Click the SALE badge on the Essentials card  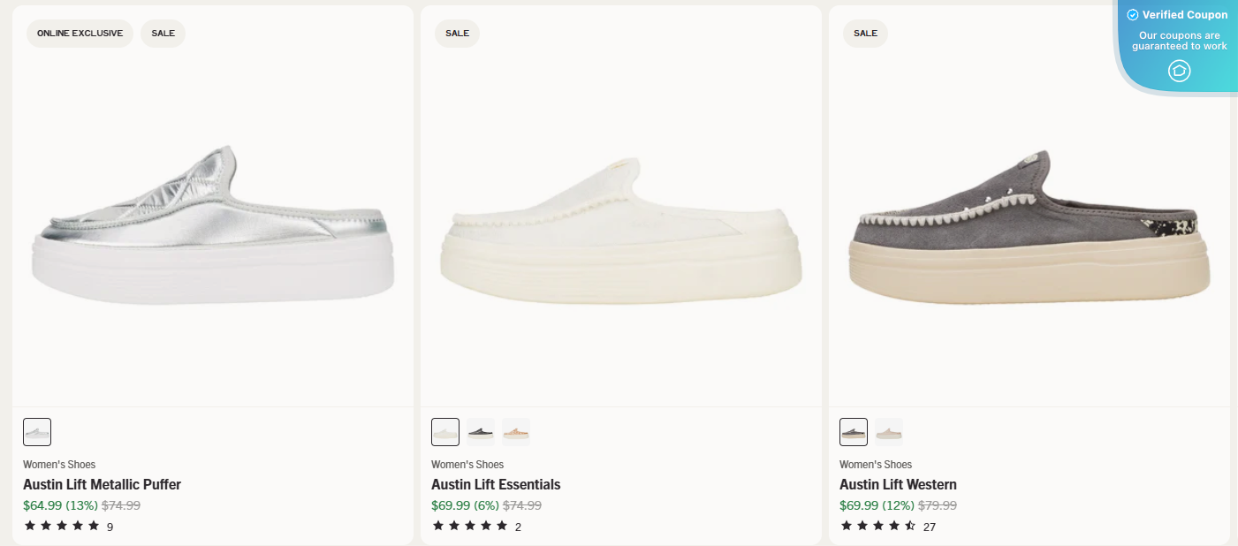pos(457,33)
